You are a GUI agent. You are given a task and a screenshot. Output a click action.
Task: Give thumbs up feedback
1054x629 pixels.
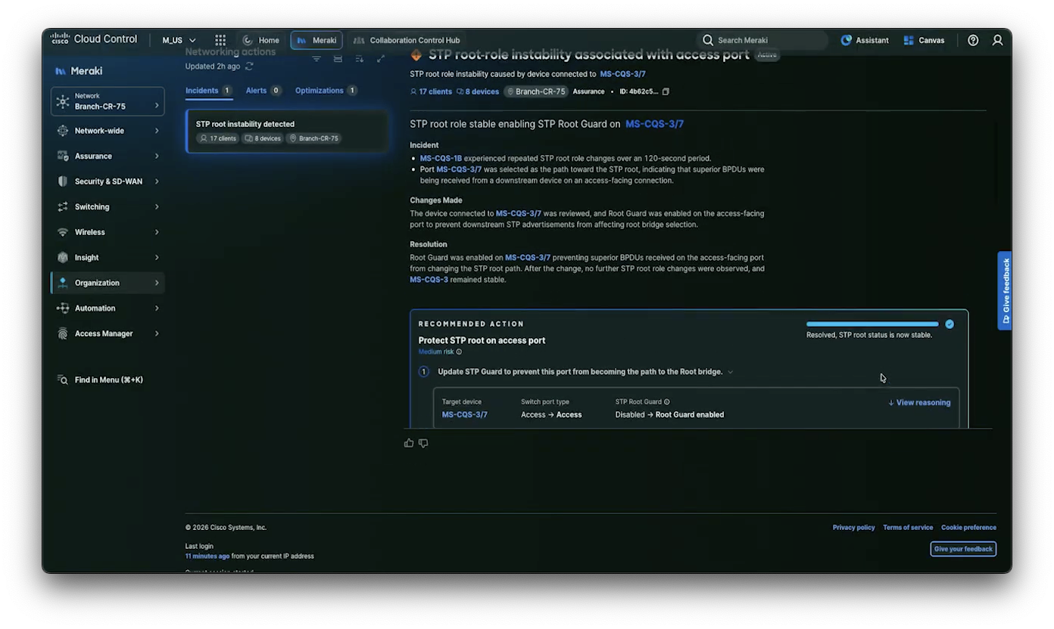(x=409, y=443)
